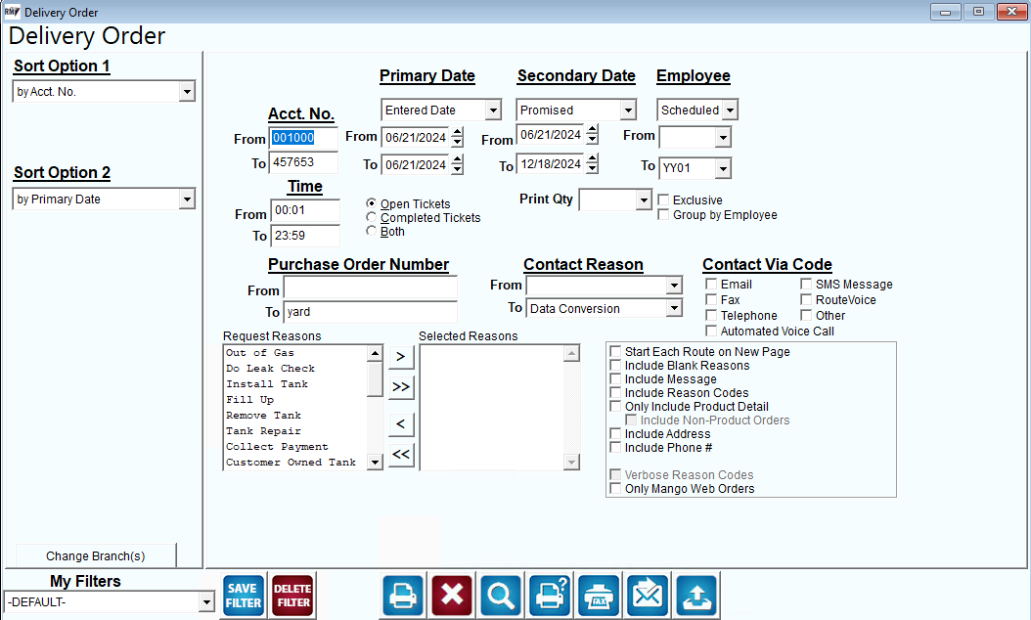Toggle Include Address checkbox
1031x620 pixels.
coord(615,434)
